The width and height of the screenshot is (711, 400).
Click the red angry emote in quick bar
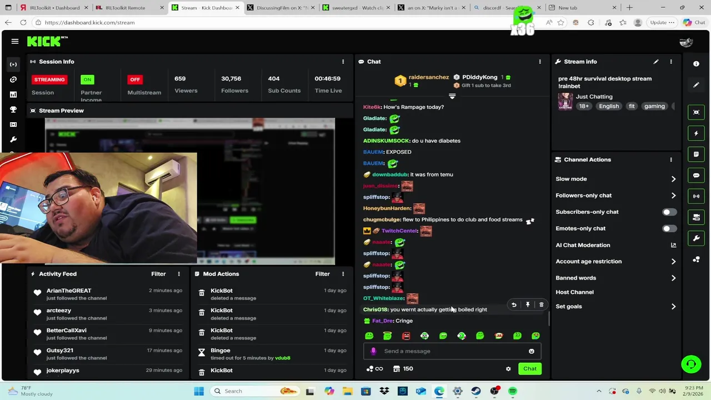tap(406, 336)
